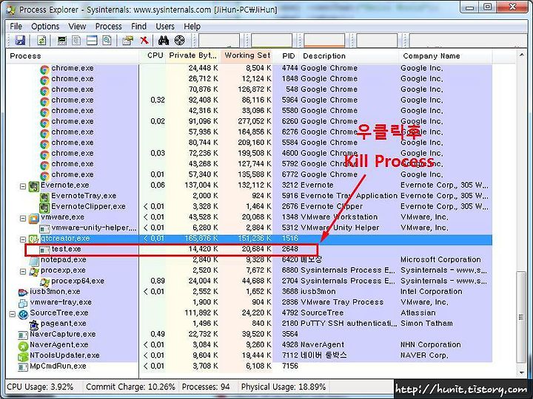Click the binoculars Find icon
Screen dimensions: 533x399
pyautogui.click(x=164, y=41)
